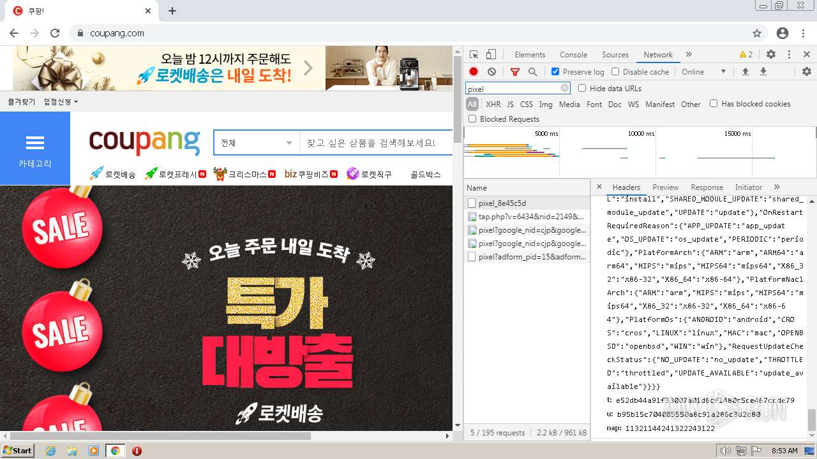Toggle the device toolbar icon
The width and height of the screenshot is (817, 459).
[491, 55]
